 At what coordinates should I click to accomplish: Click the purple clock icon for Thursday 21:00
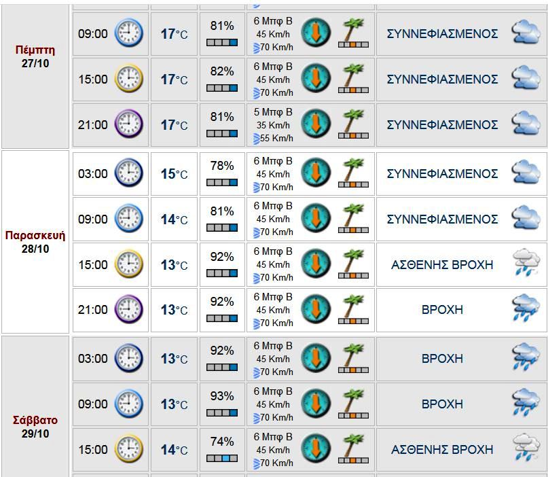pos(129,124)
